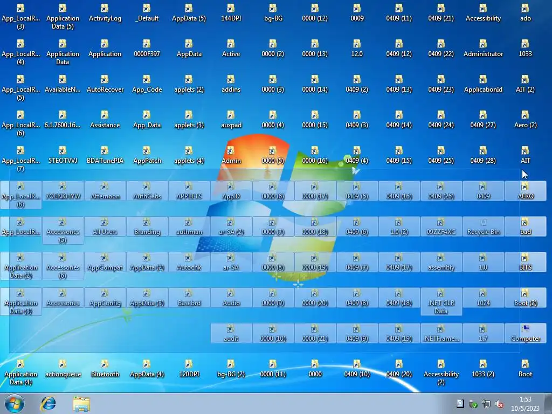Select the Bluetooth shortcut icon
Viewport: 552px width, 414px height.
tap(105, 369)
